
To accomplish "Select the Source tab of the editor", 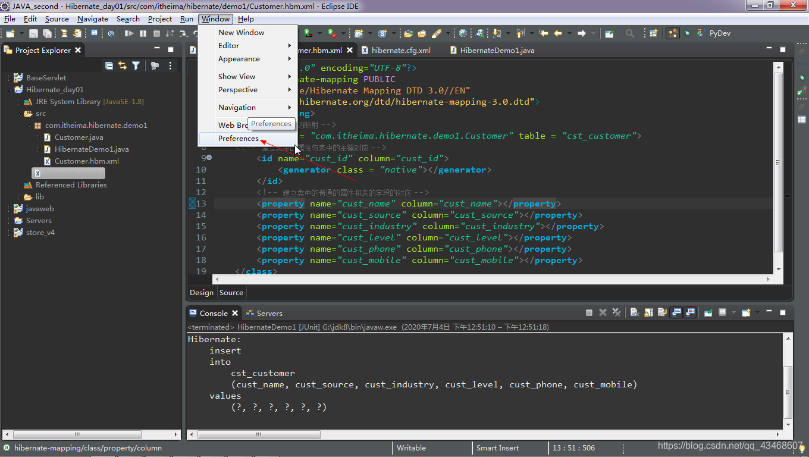I will (231, 293).
